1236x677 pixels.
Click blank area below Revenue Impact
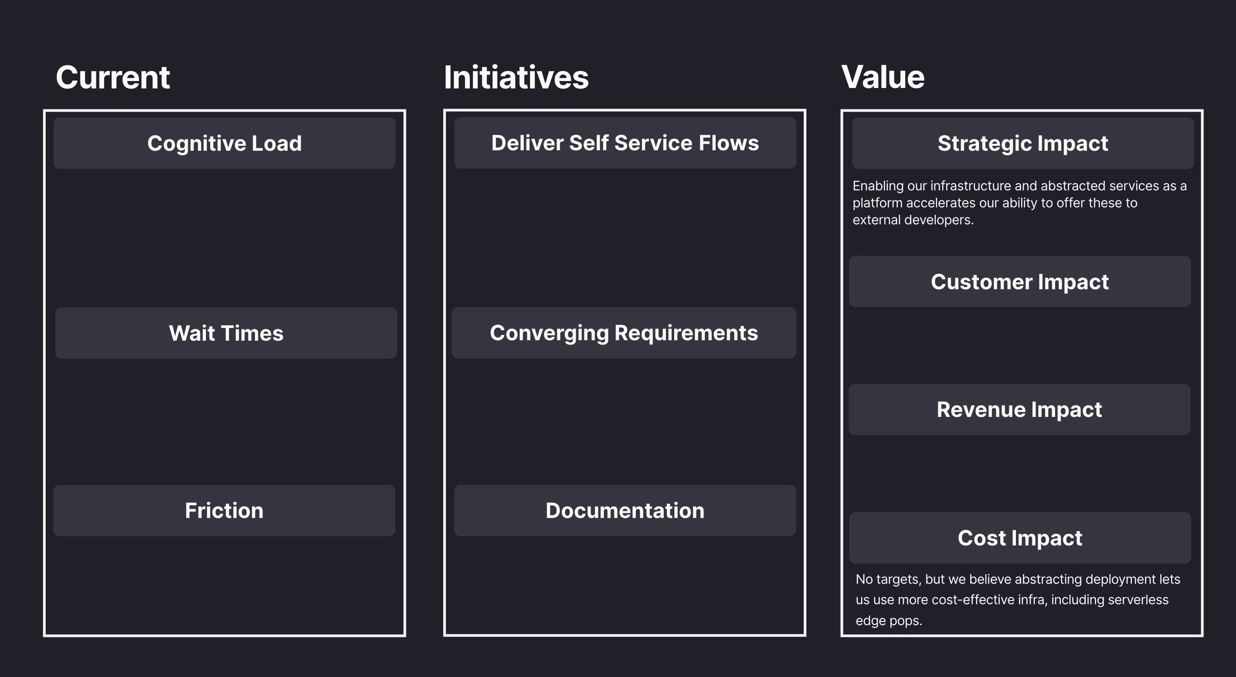pyautogui.click(x=1019, y=474)
